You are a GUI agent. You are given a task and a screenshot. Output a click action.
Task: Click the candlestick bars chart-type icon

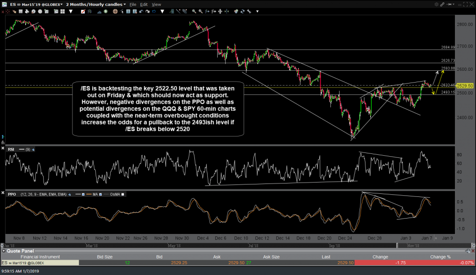(90, 11)
